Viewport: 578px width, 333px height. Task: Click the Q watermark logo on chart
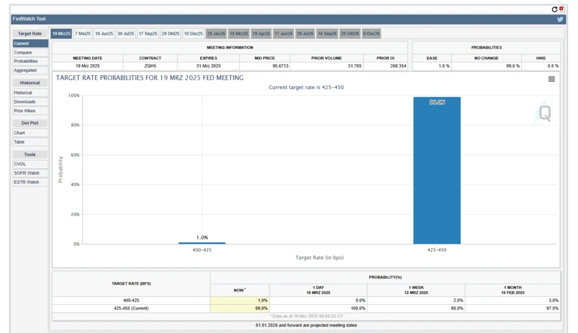coord(543,113)
